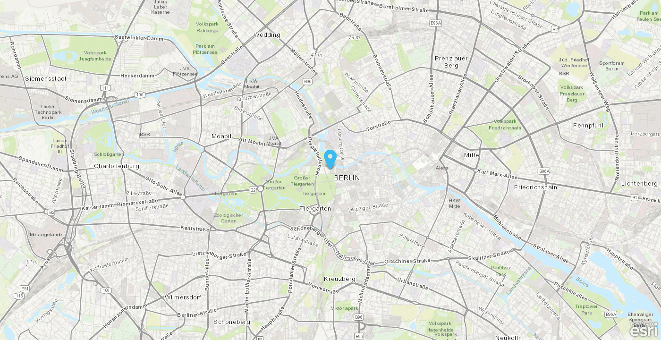Click the 115 route shield

pos(19,296)
